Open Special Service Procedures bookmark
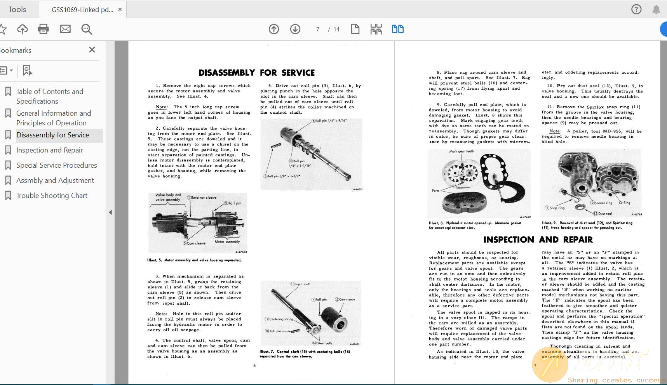Viewport: 667px width, 385px height. pyautogui.click(x=56, y=165)
